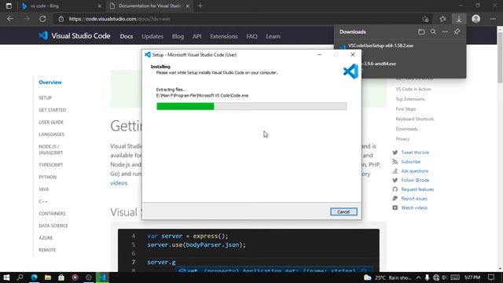Search downloads in the Downloads panel
This screenshot has width=503, height=283.
pos(433,31)
